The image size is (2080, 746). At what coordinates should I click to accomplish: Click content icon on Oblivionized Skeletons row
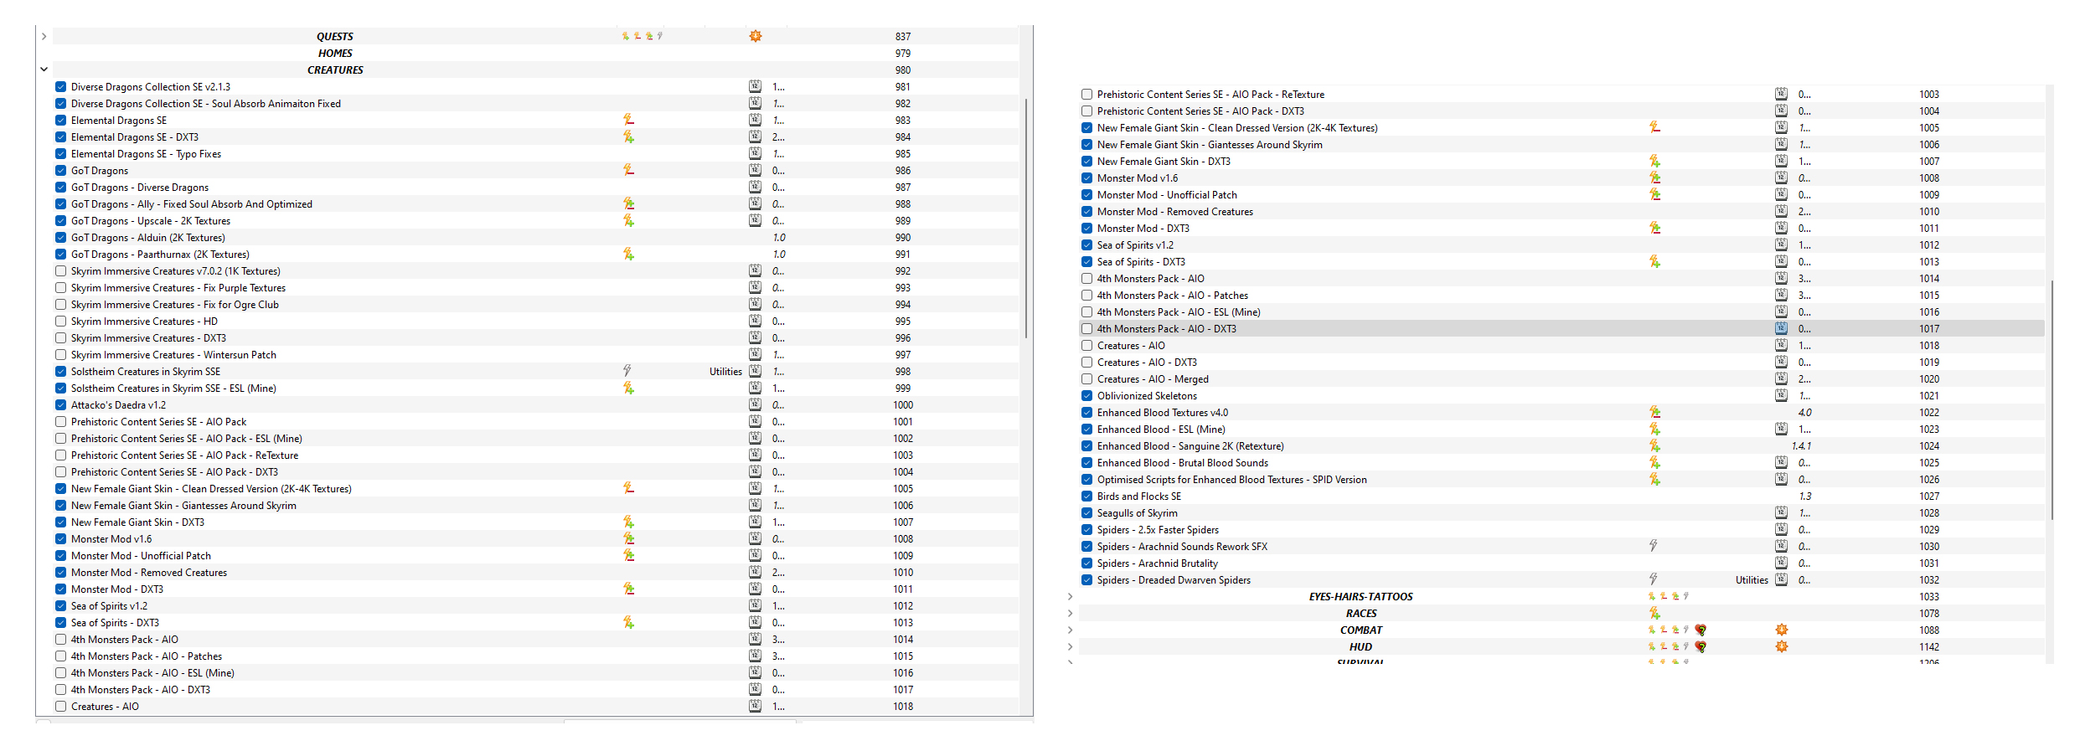(x=1781, y=395)
